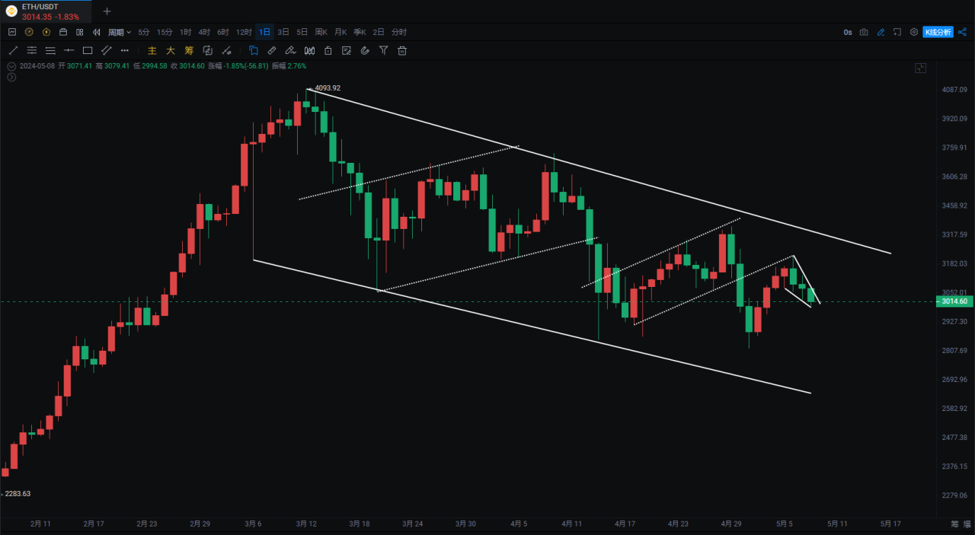
Task: Pick the parallel channel drawing tool
Action: coord(107,51)
